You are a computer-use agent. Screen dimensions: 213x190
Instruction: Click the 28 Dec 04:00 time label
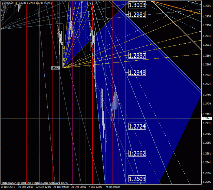(x=61, y=187)
